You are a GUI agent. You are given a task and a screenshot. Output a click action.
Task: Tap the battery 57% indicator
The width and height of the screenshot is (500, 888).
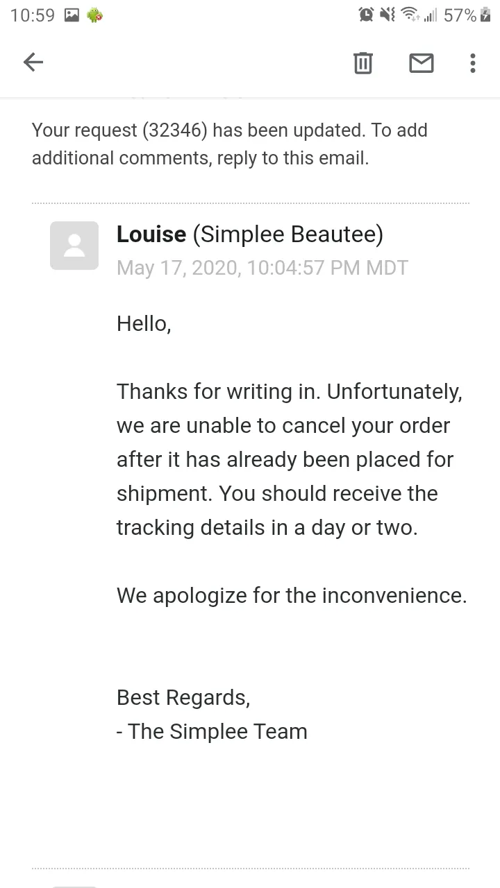468,15
